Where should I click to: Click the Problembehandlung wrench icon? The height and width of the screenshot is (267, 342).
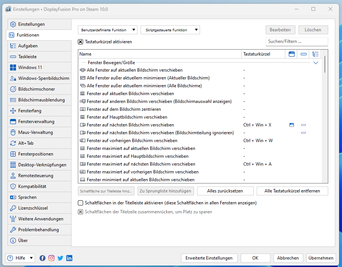[x=13, y=230]
